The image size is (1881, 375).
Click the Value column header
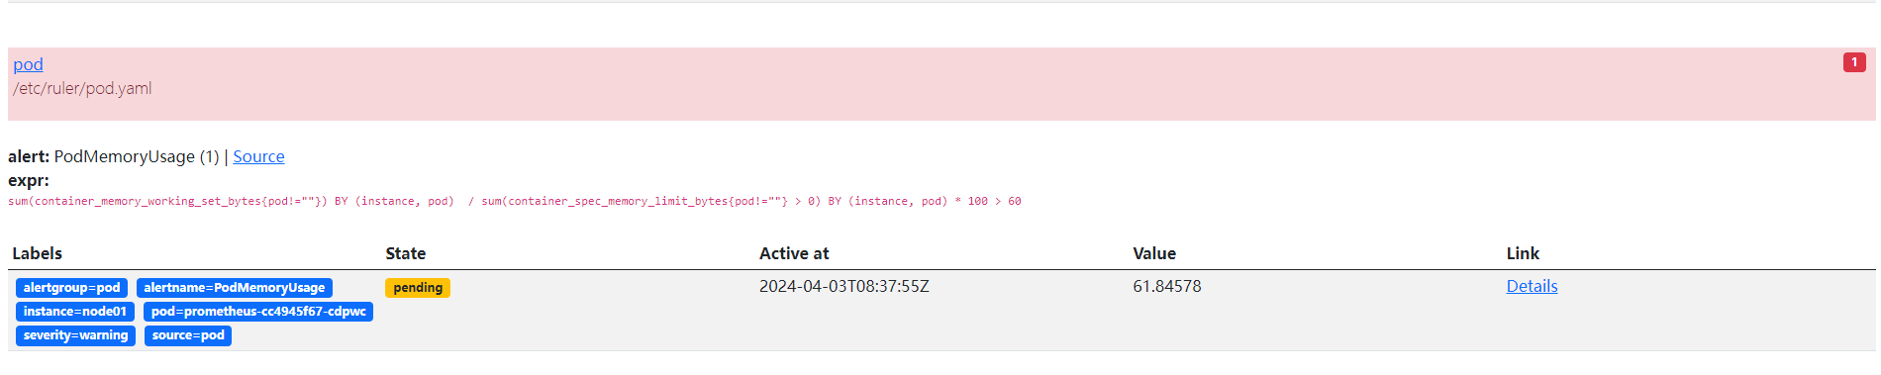click(1154, 253)
